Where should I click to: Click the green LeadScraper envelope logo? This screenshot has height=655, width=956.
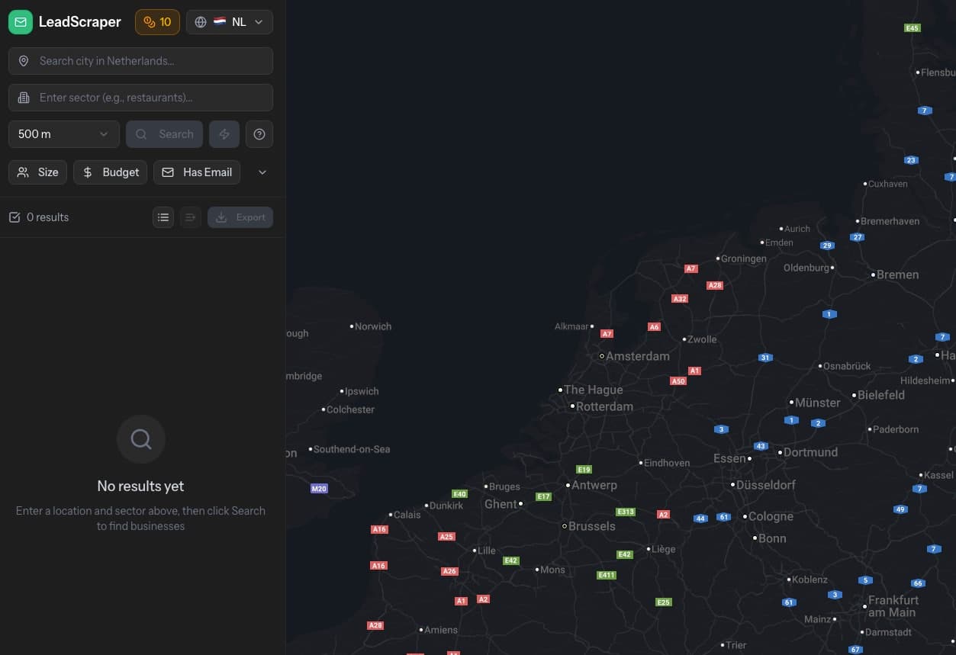tap(21, 21)
